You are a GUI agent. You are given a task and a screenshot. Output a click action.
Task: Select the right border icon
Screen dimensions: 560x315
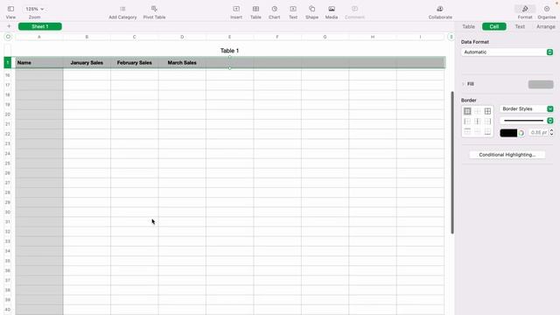[x=487, y=122]
